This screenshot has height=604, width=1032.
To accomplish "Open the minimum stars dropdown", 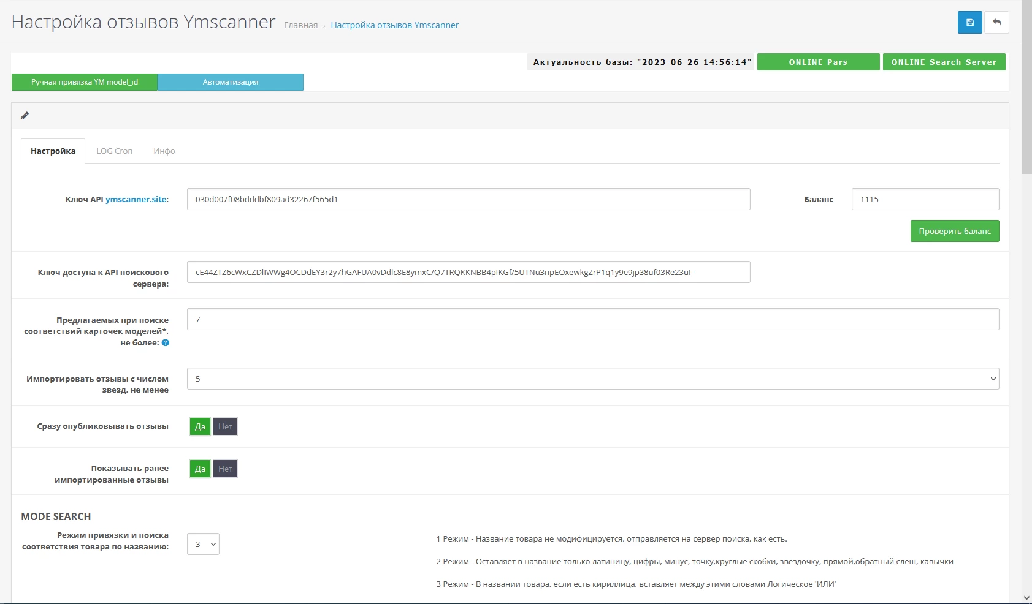I will 593,379.
